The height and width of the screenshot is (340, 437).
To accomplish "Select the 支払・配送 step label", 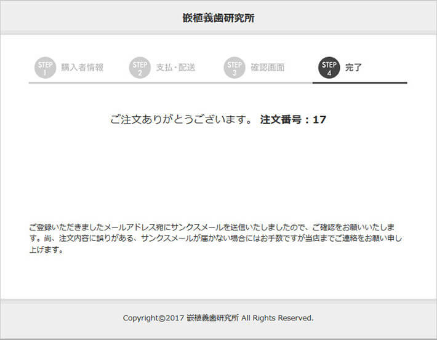I will [175, 68].
